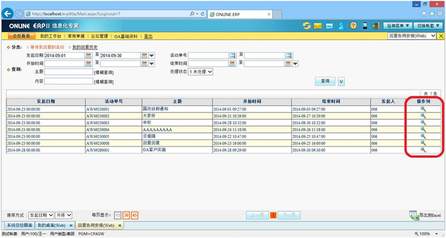The image size is (446, 238).
Task: Click the mobile phone icon in header
Action: point(365,26)
